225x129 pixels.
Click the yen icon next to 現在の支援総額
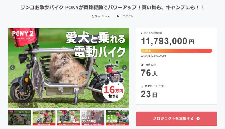(x=141, y=33)
